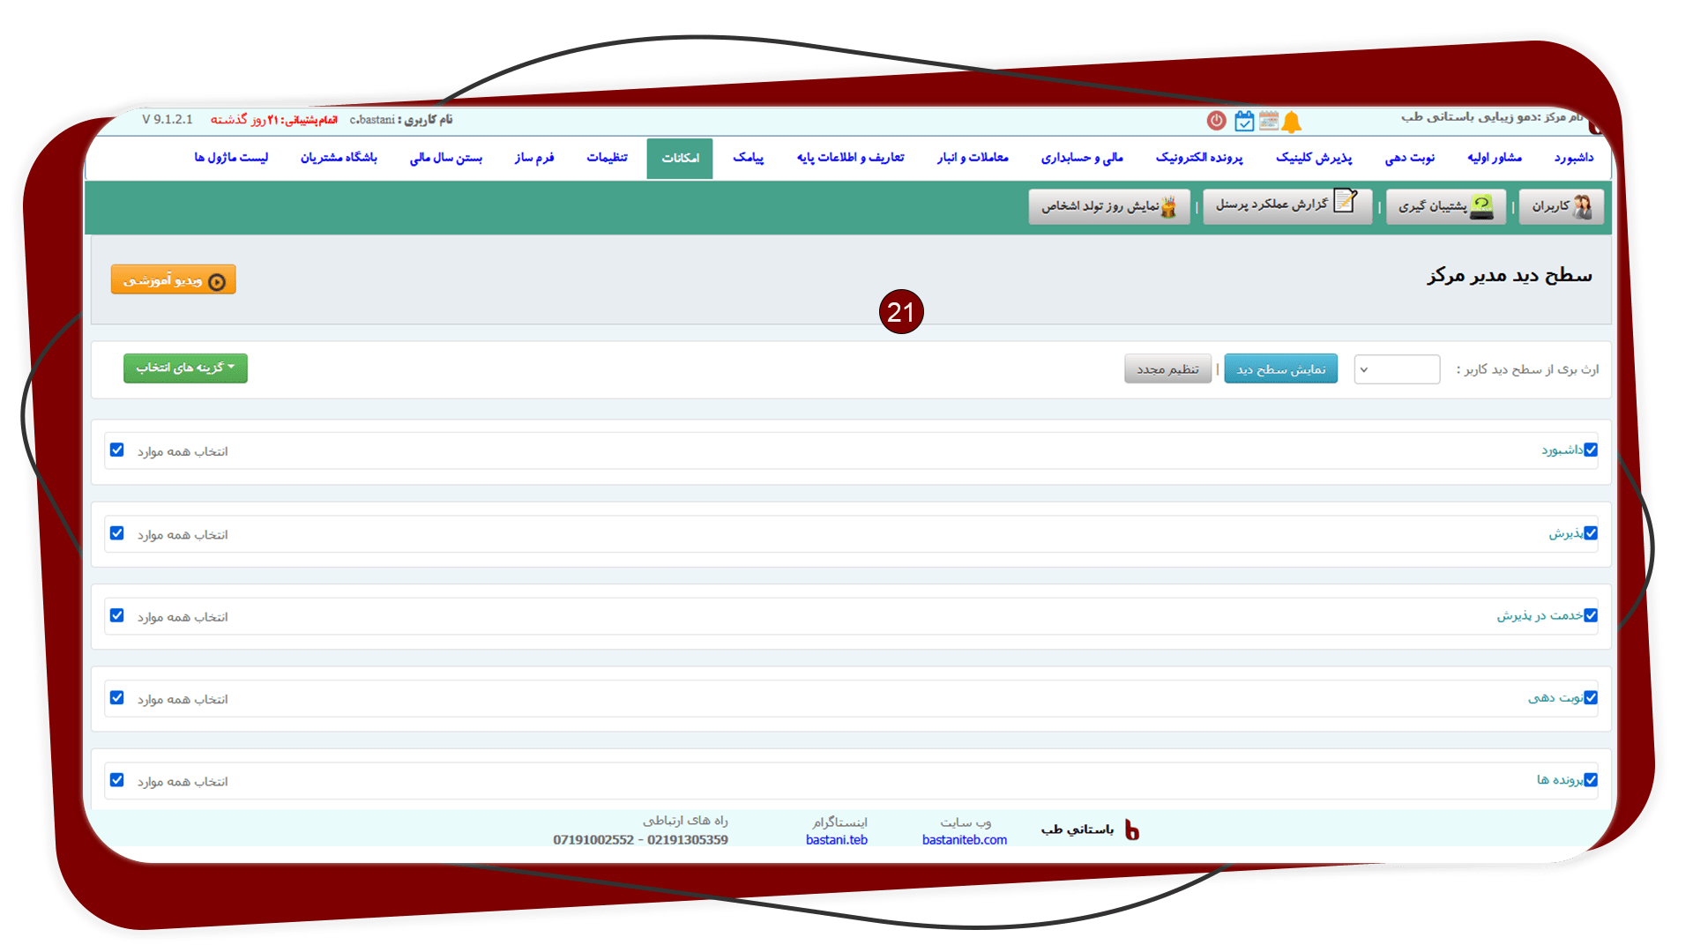Toggle the خدمت در پذیرش checkbox

[x=1591, y=615]
